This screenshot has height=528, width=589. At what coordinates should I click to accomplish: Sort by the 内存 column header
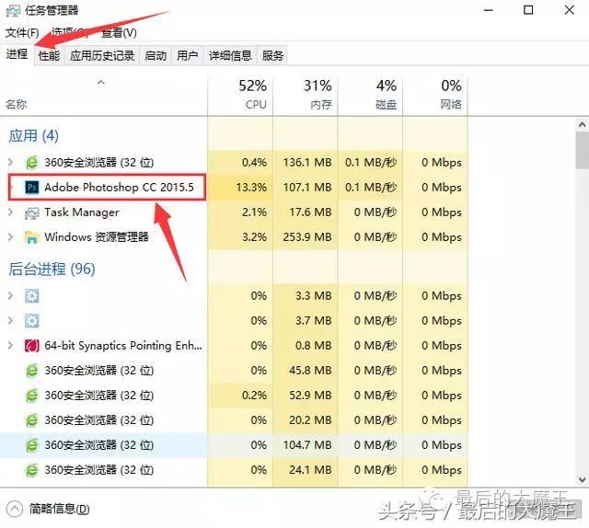click(x=319, y=96)
